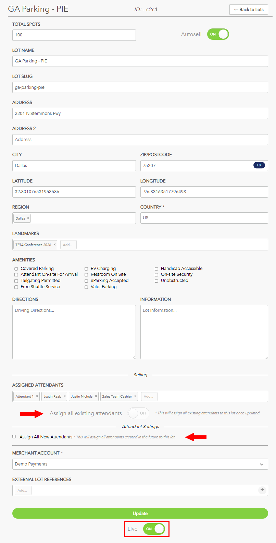The width and height of the screenshot is (276, 543).
Task: Click the Add field in Landmarks
Action: coord(68,245)
